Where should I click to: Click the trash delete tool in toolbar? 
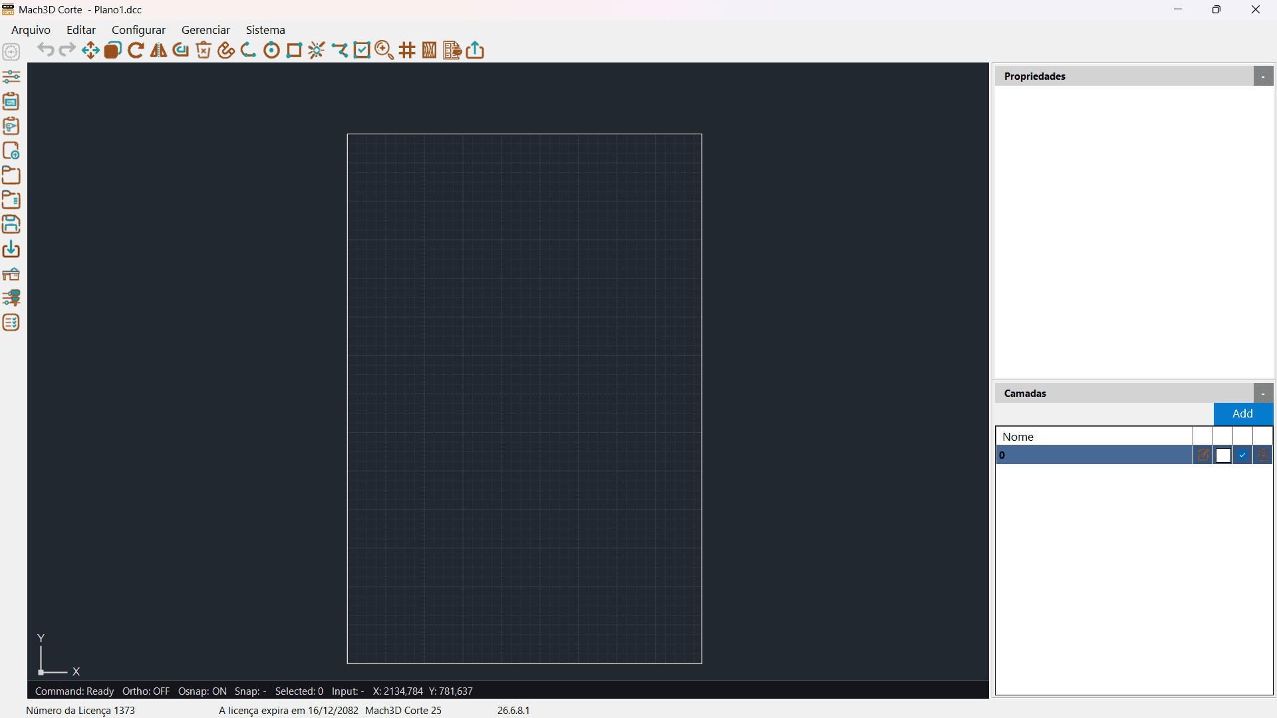tap(204, 51)
